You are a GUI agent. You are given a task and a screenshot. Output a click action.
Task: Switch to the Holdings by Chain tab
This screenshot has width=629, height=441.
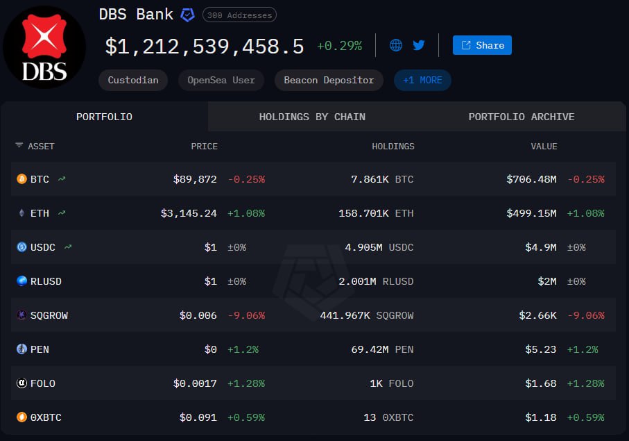[x=312, y=117]
